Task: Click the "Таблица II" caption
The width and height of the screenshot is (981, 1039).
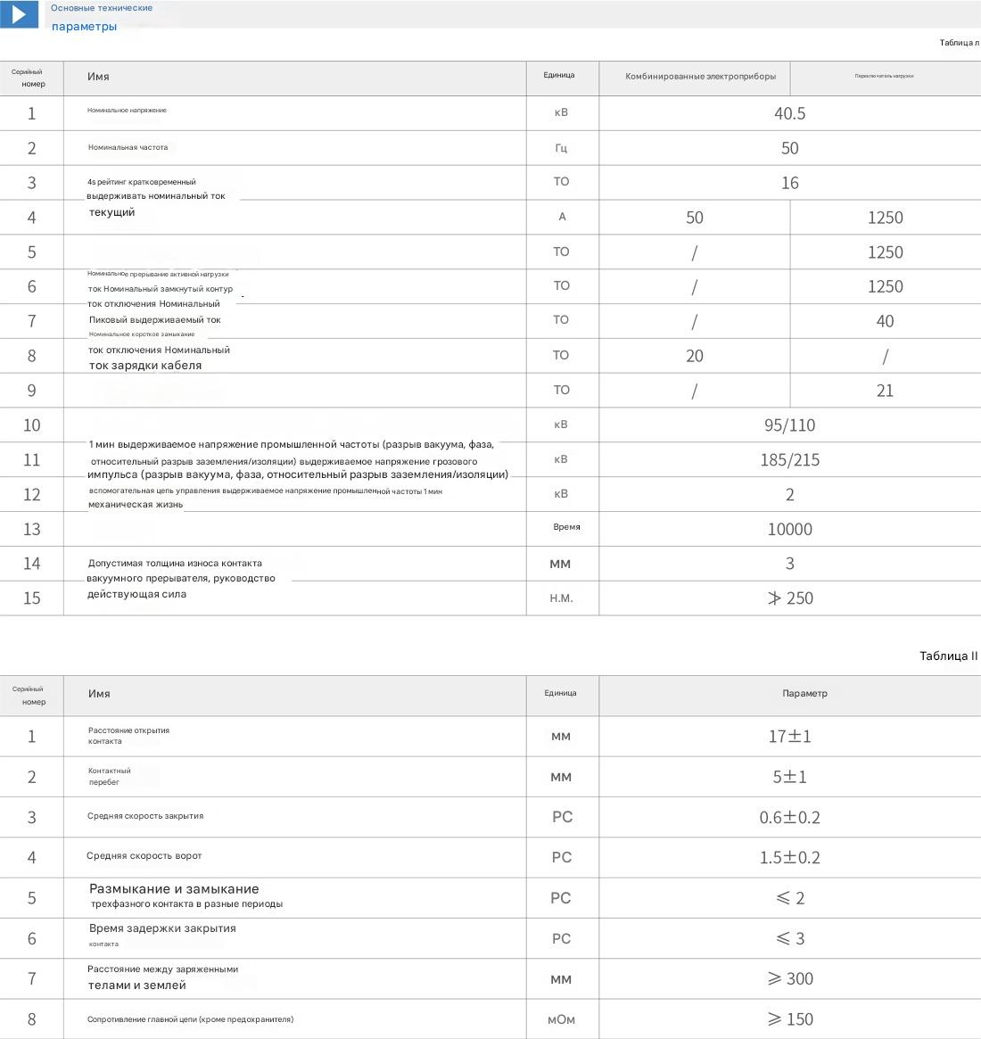Action: [x=948, y=656]
